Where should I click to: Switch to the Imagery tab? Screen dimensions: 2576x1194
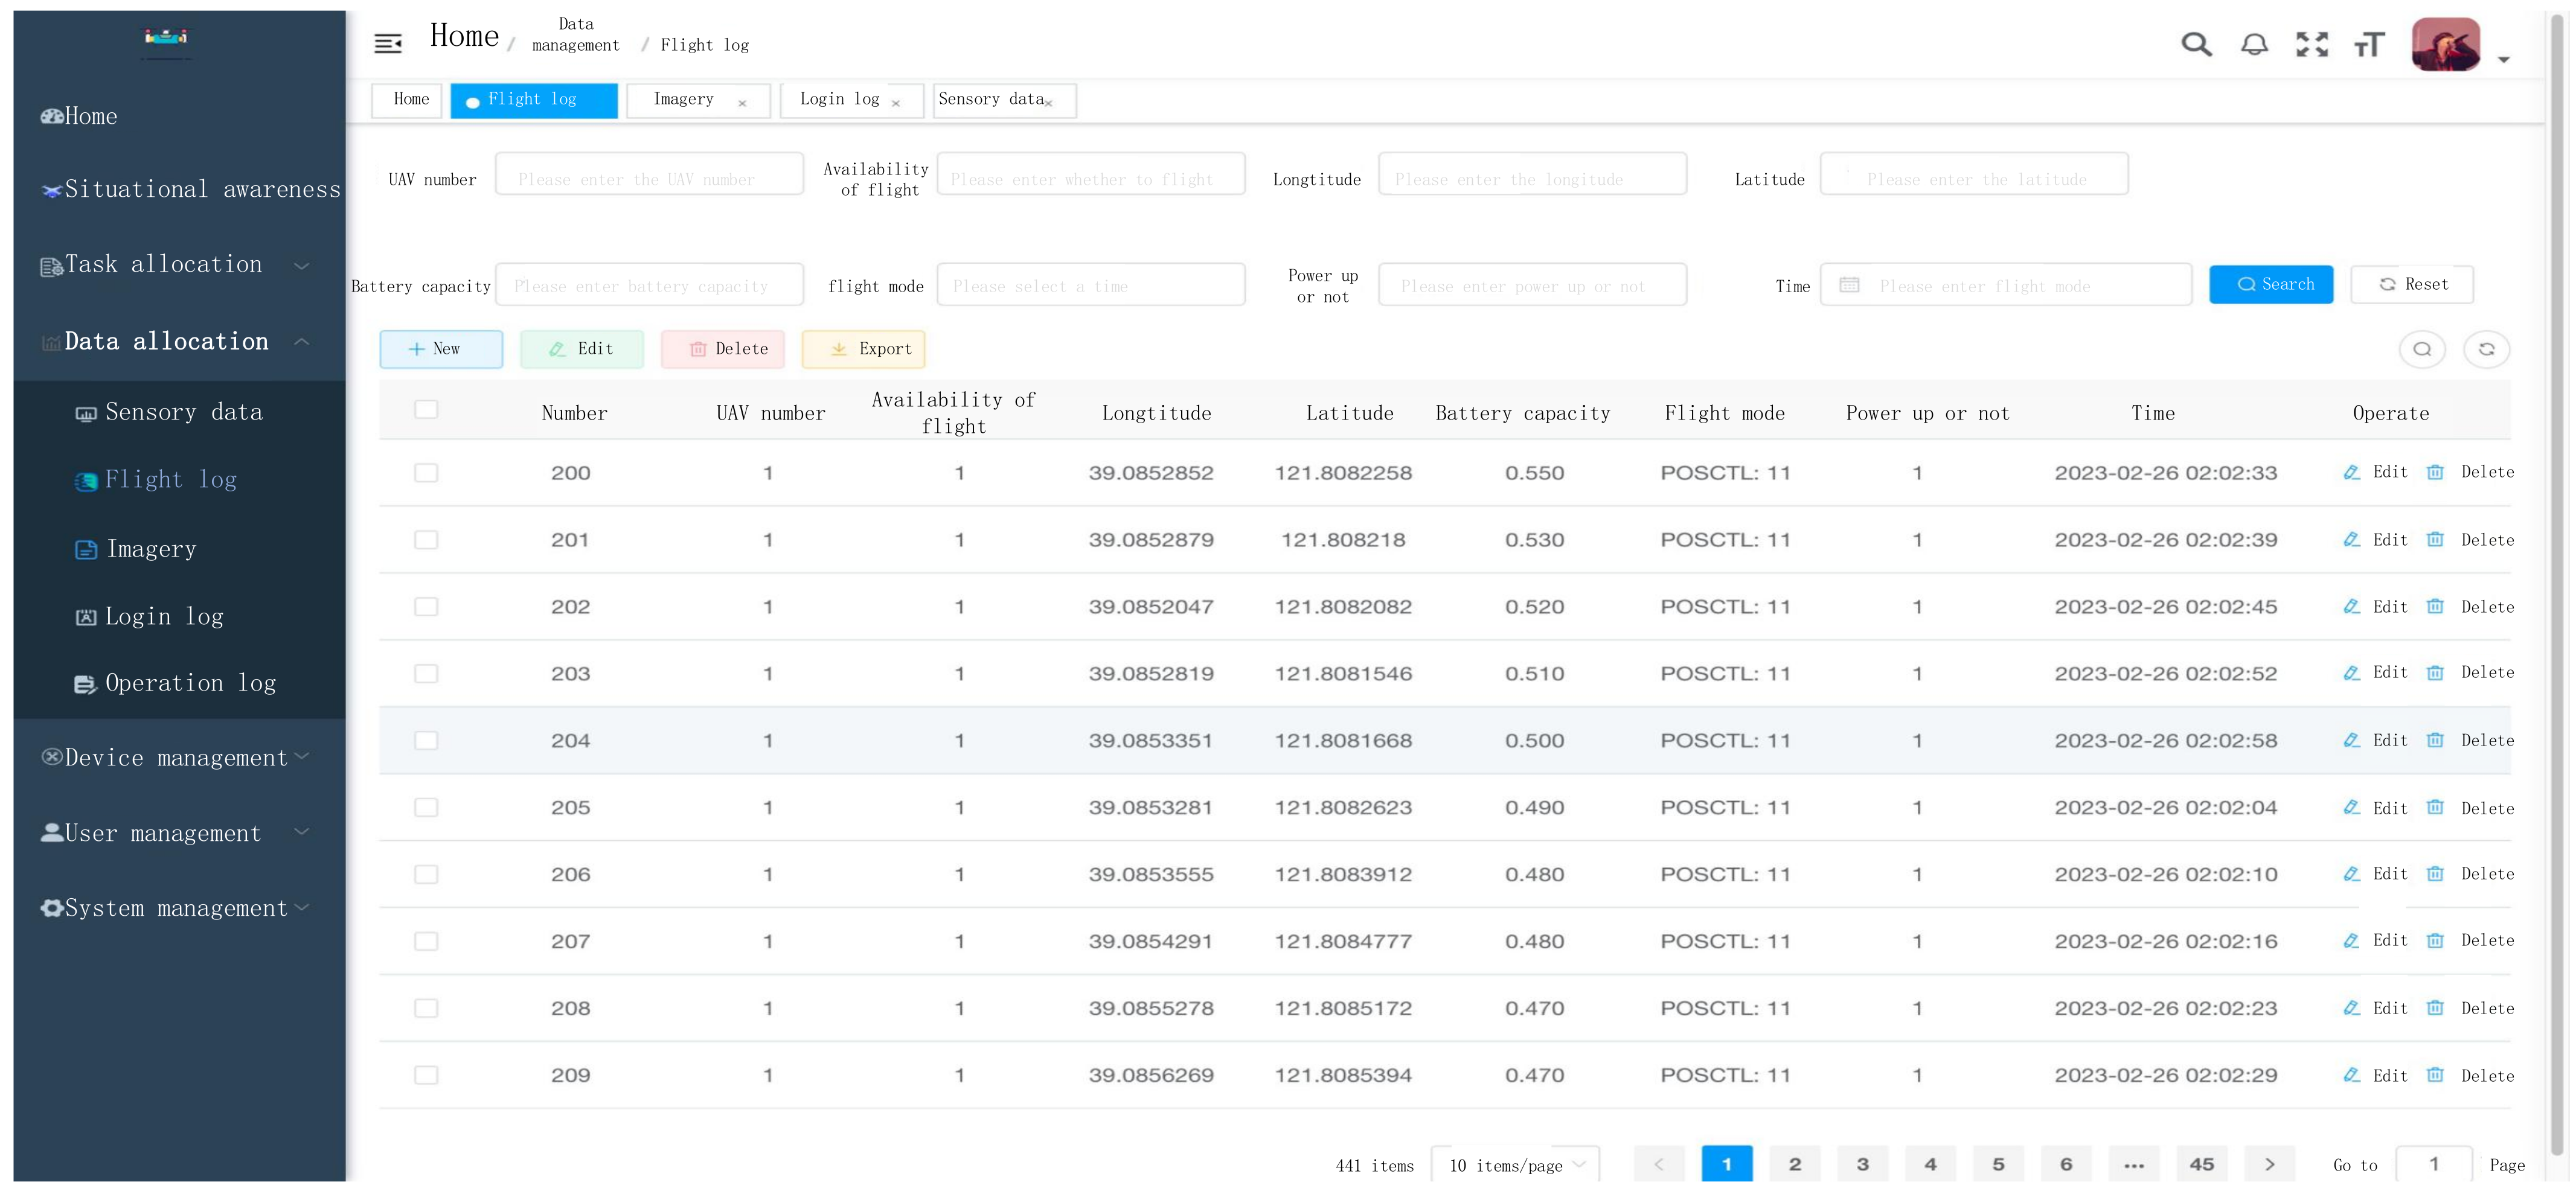[684, 100]
